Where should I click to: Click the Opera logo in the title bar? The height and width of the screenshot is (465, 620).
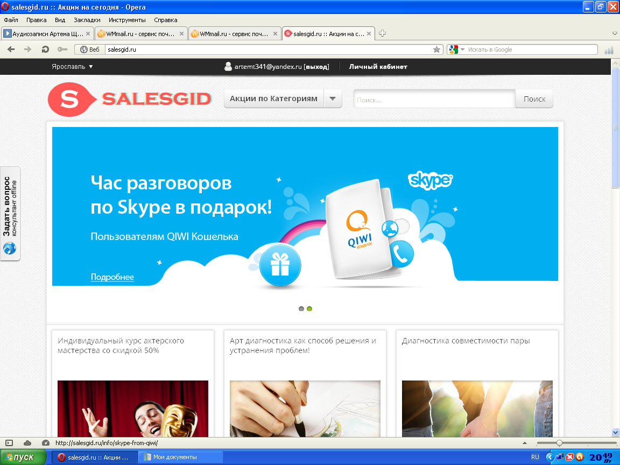[5, 6]
